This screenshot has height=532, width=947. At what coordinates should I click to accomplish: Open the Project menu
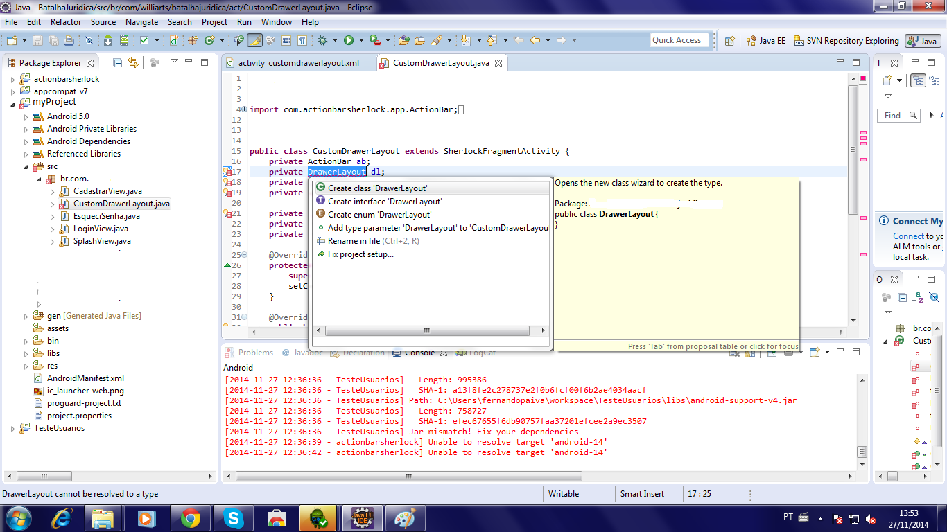point(214,22)
